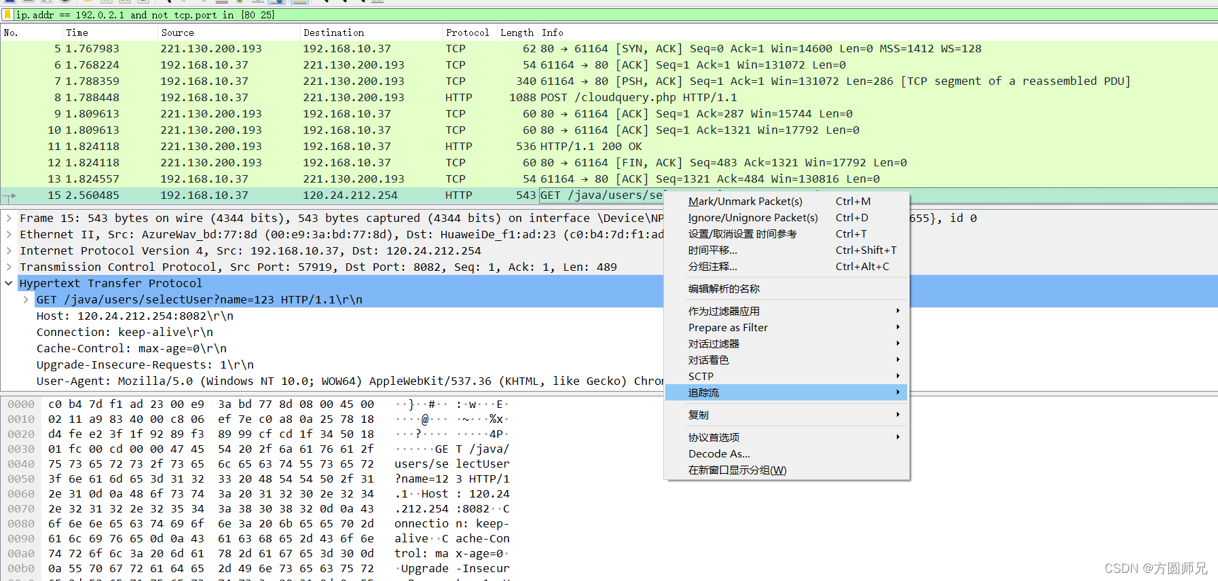
Task: Sort by the Destination column header
Action: [x=371, y=33]
